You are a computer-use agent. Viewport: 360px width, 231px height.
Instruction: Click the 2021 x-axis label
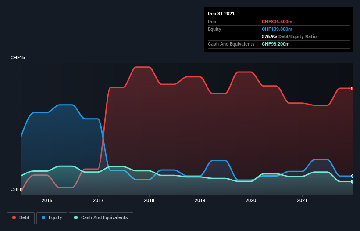coord(302,200)
